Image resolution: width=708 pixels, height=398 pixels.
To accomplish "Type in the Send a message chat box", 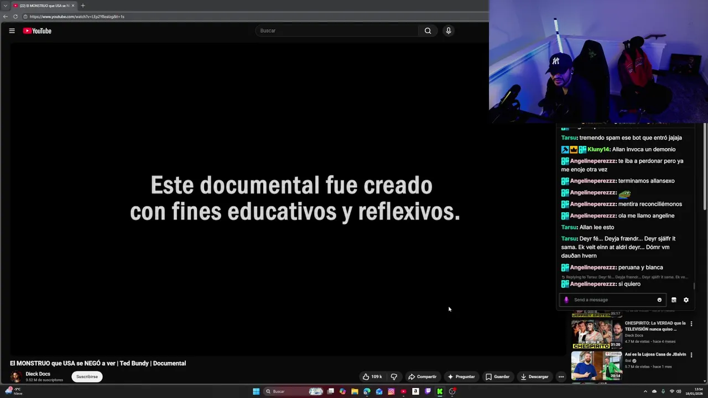I will (x=613, y=300).
